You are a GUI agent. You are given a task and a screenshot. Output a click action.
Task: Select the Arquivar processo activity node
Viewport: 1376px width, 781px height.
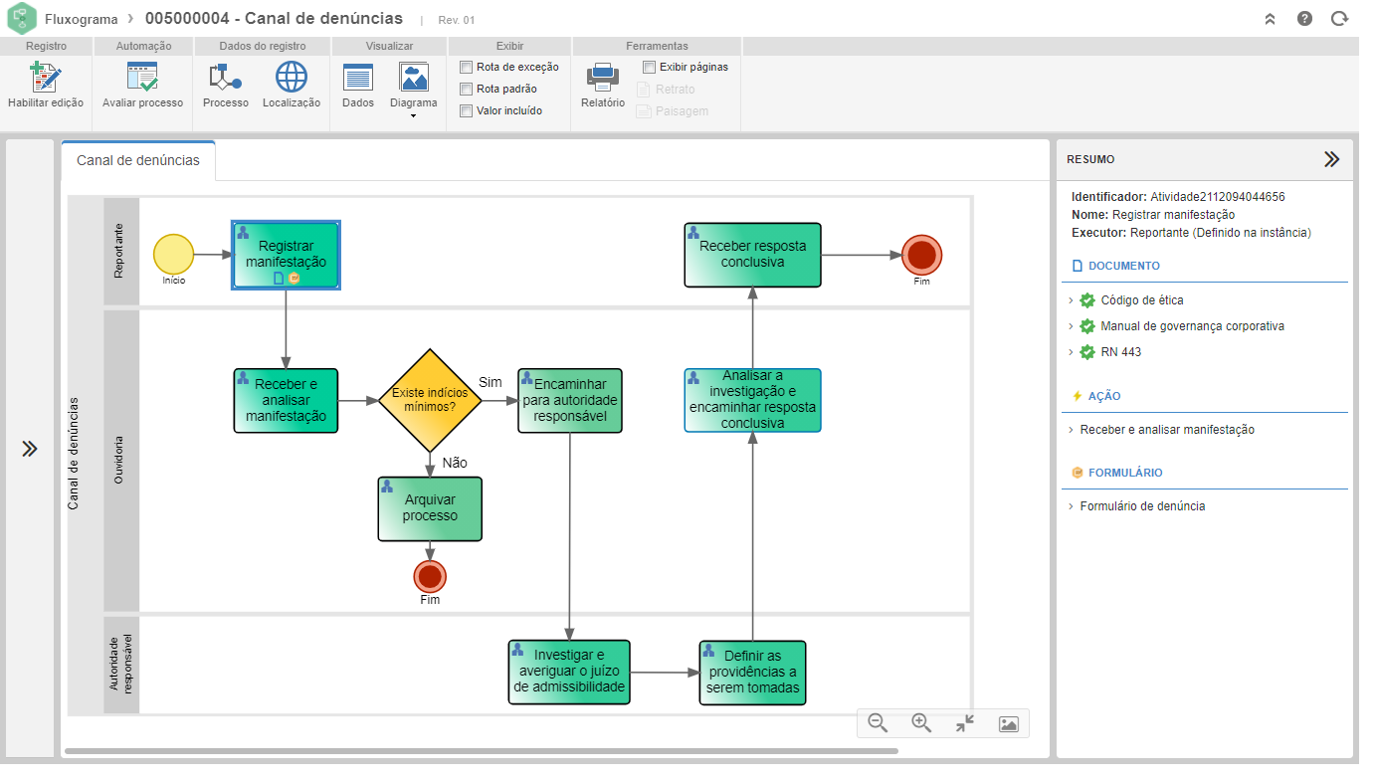430,508
